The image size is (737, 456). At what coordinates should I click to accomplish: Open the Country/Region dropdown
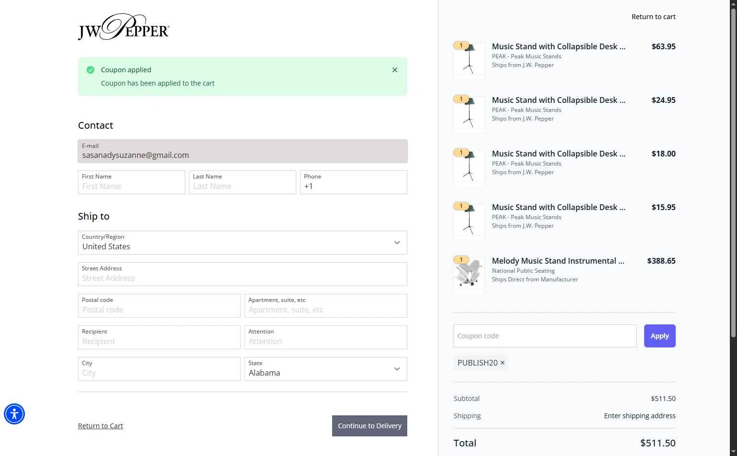pos(242,243)
